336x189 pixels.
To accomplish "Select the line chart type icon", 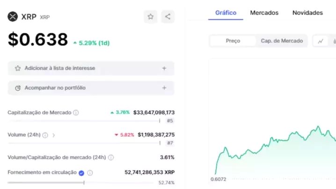I will (321, 41).
